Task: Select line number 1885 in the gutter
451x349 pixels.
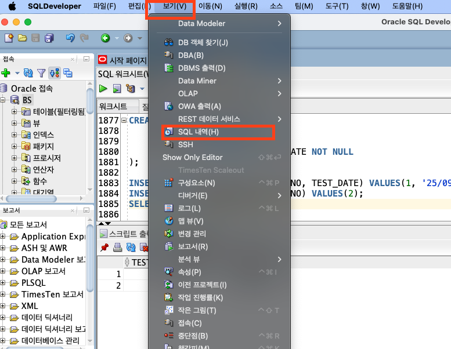Action: 109,204
